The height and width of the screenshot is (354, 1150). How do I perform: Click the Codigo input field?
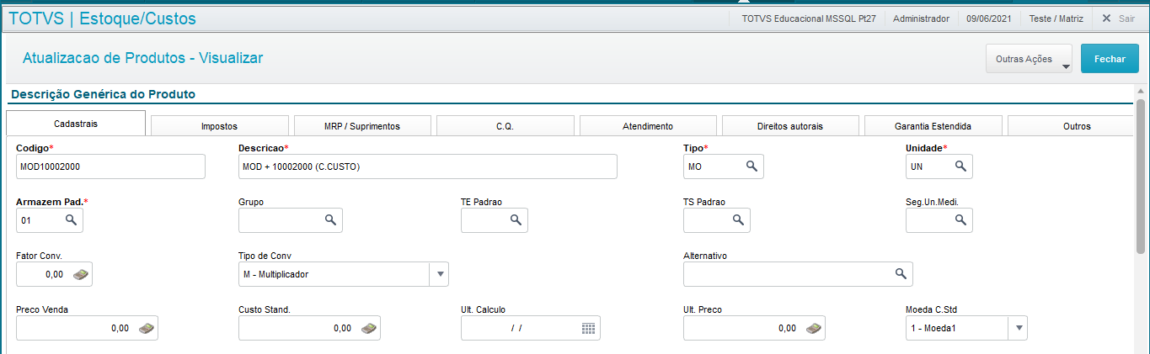pyautogui.click(x=110, y=166)
